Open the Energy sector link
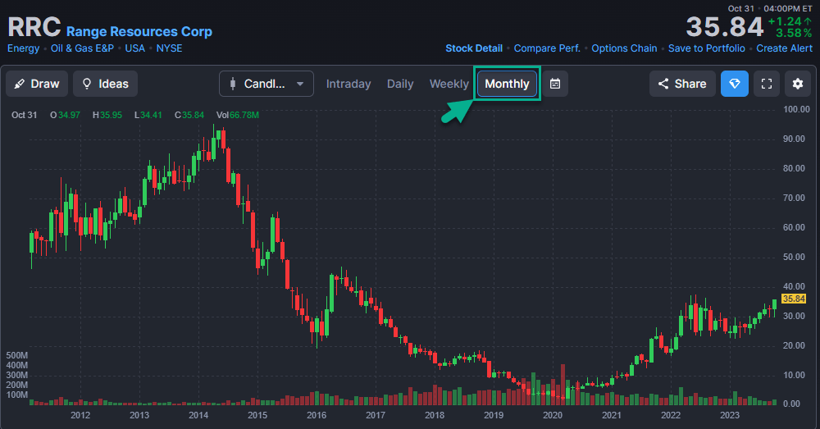820x429 pixels. 24,48
